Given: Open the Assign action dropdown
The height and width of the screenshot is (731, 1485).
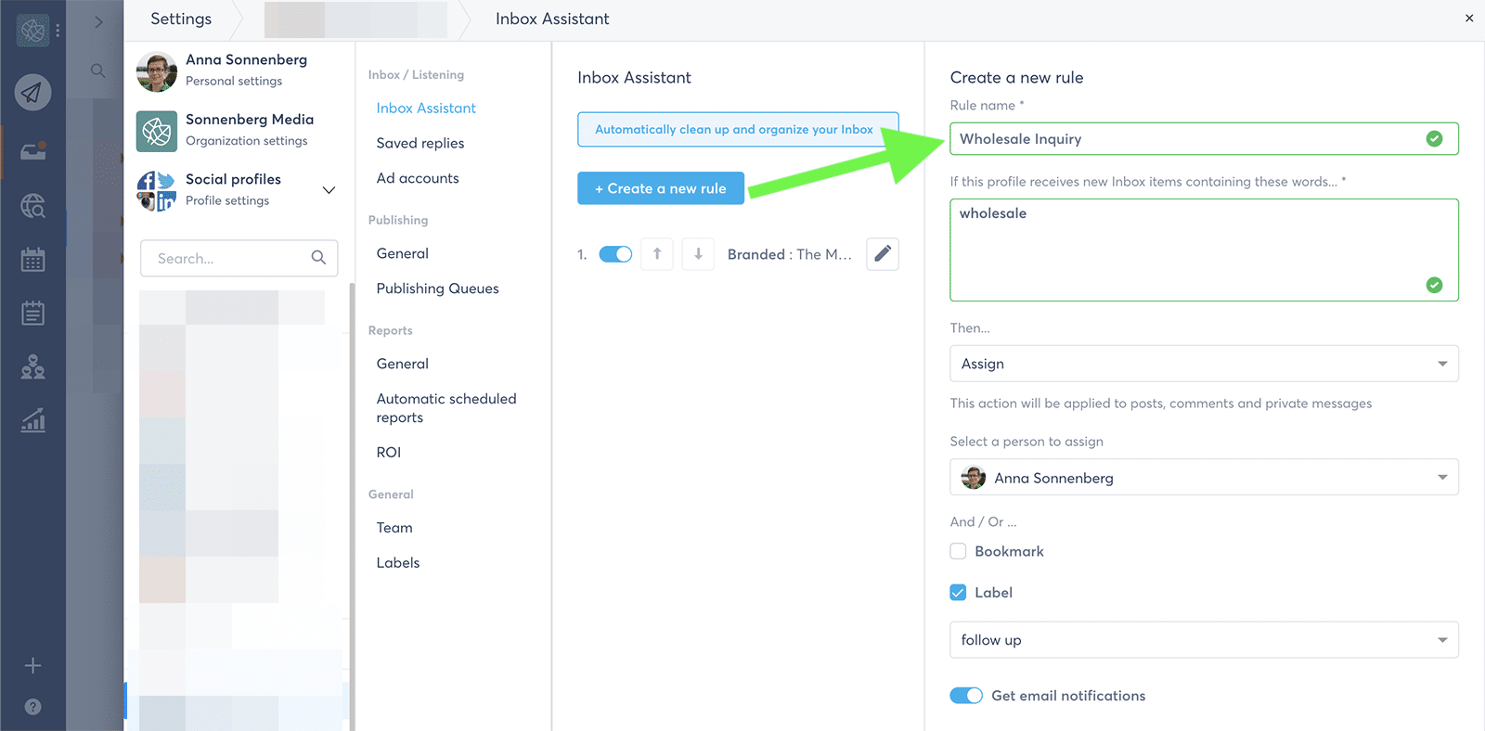Looking at the screenshot, I should [1204, 364].
